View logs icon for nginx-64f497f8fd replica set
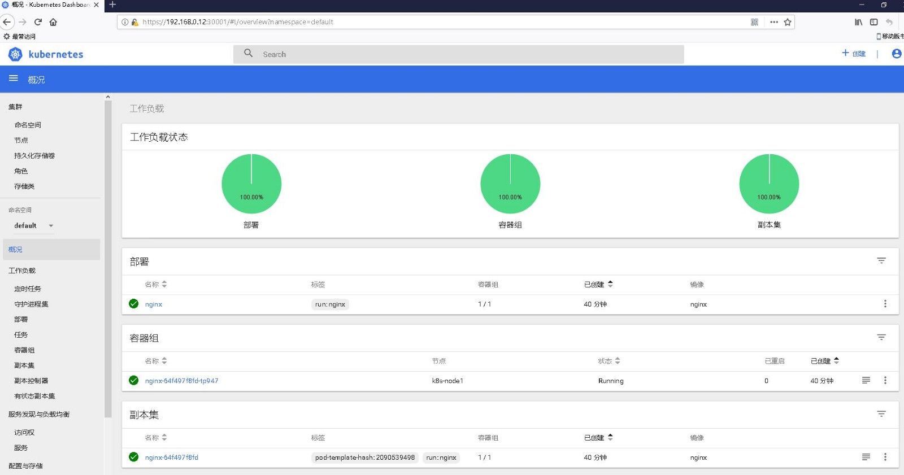The height and width of the screenshot is (475, 904). (866, 457)
